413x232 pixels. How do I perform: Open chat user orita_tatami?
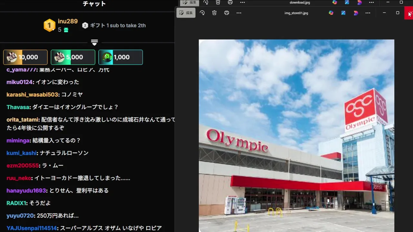(22, 120)
